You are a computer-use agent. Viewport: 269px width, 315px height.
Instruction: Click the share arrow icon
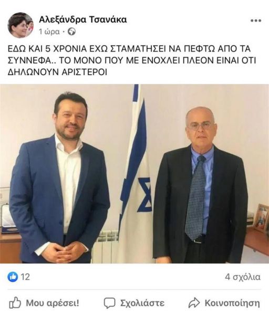(194, 303)
